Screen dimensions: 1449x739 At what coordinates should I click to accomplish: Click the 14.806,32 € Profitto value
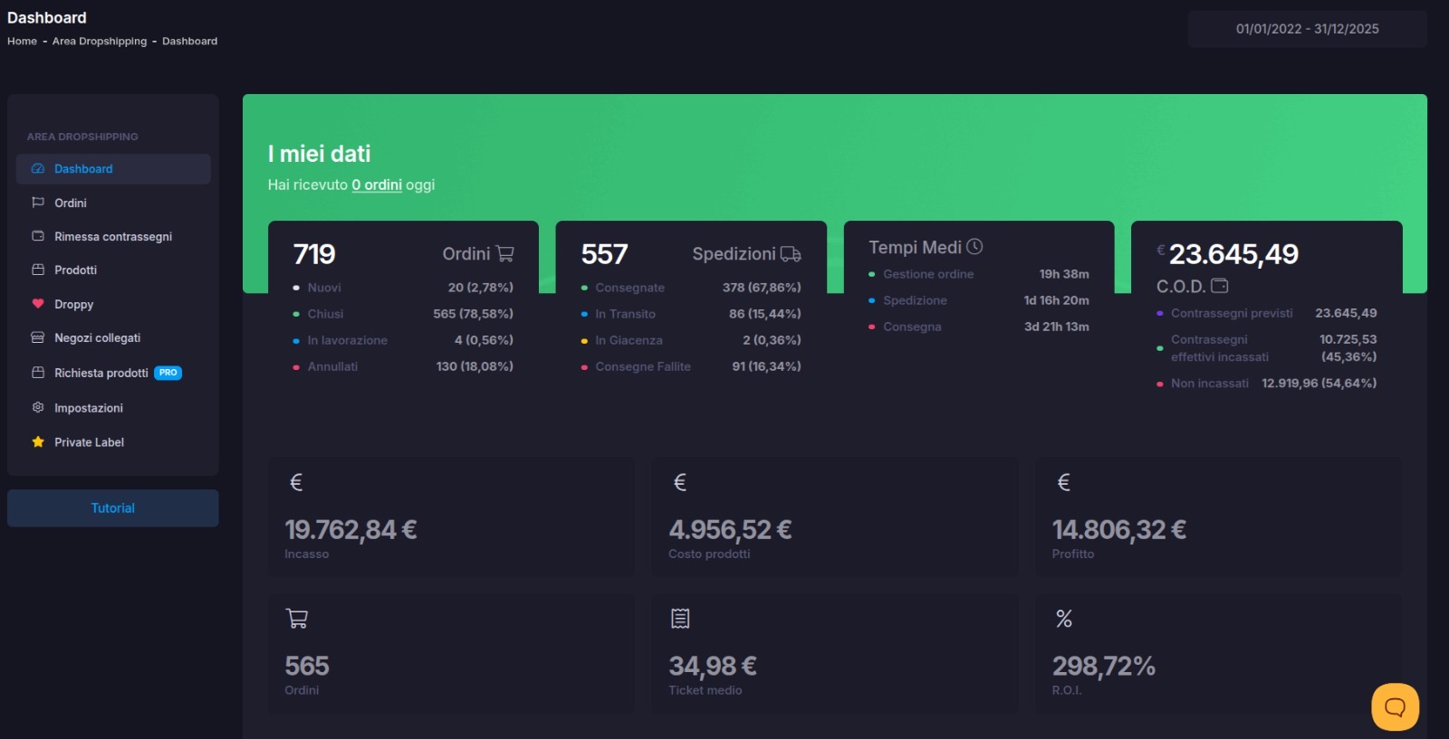coord(1119,529)
